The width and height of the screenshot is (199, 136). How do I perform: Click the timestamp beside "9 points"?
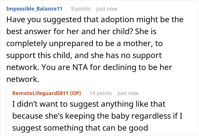coord(107,9)
